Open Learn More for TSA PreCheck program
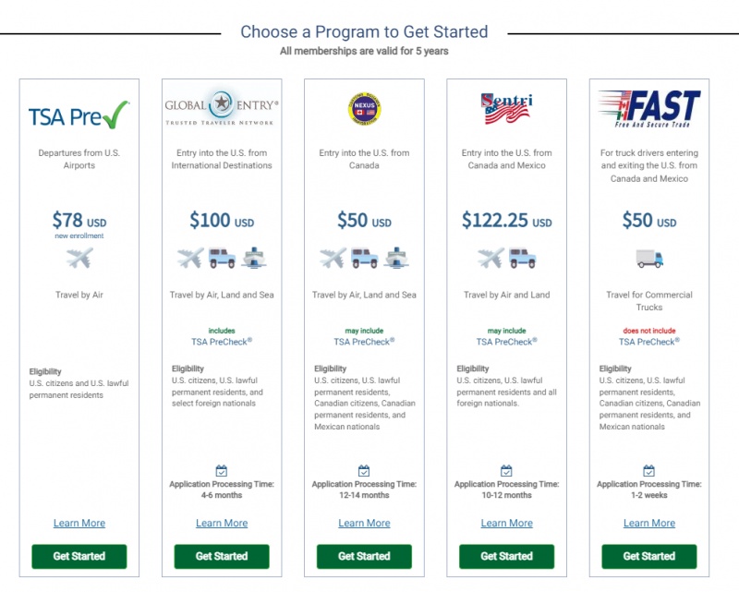The image size is (739, 592). point(79,523)
